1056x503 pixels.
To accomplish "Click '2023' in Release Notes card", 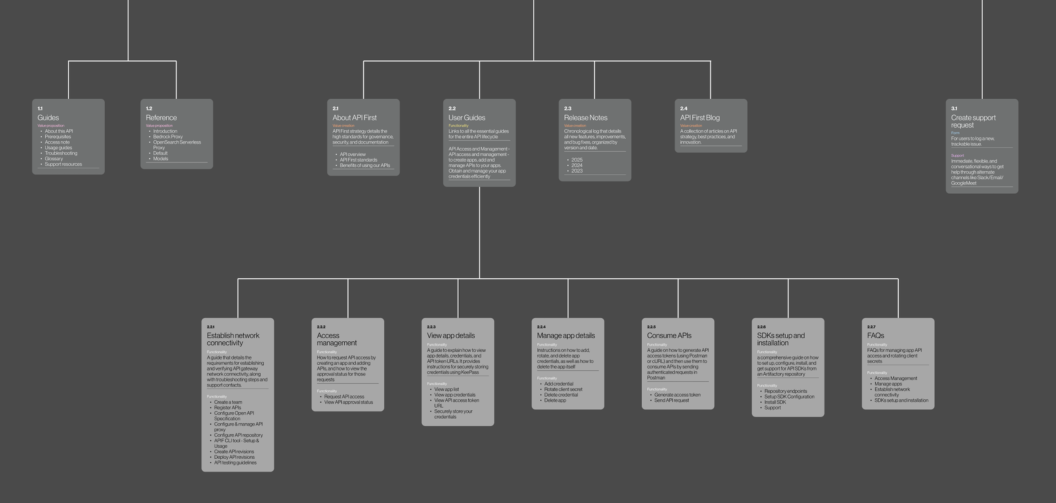I will click(577, 171).
